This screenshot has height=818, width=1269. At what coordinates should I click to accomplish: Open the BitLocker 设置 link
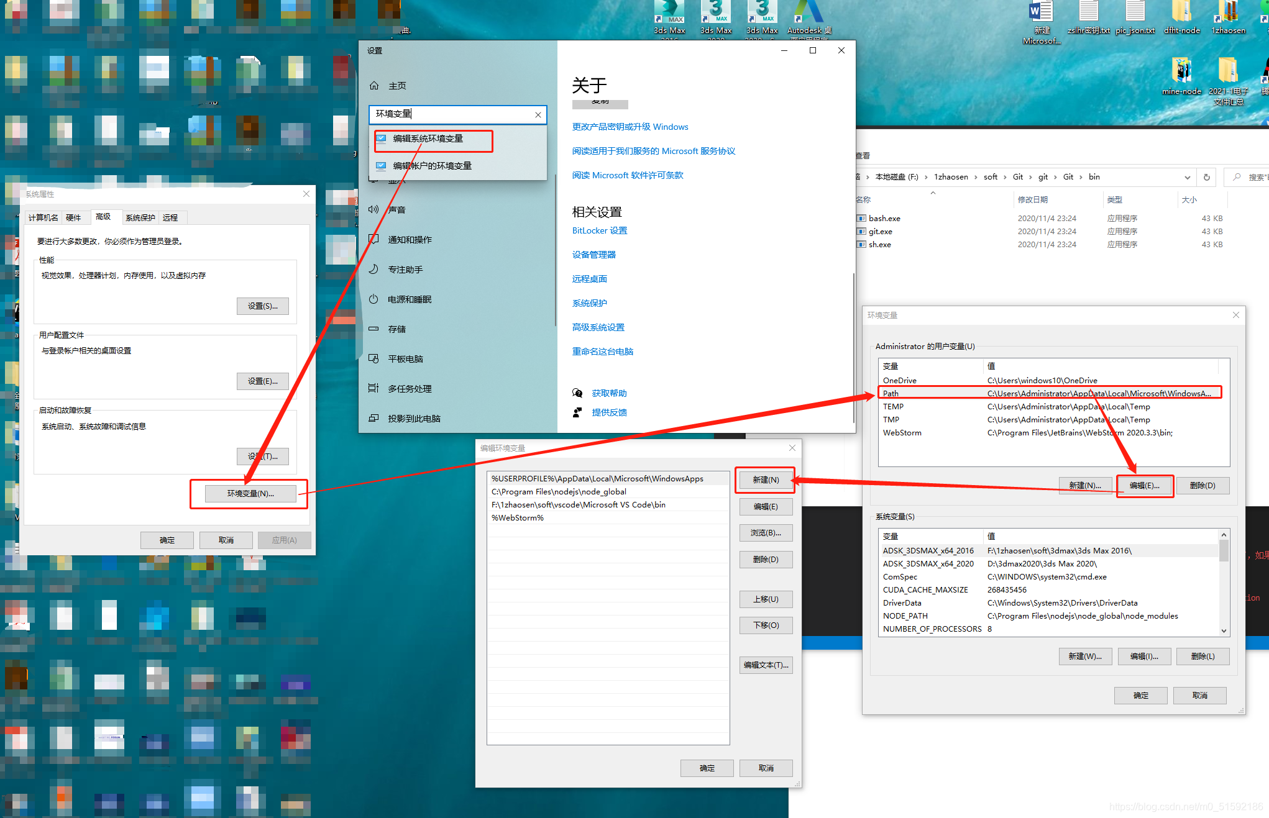(x=599, y=230)
